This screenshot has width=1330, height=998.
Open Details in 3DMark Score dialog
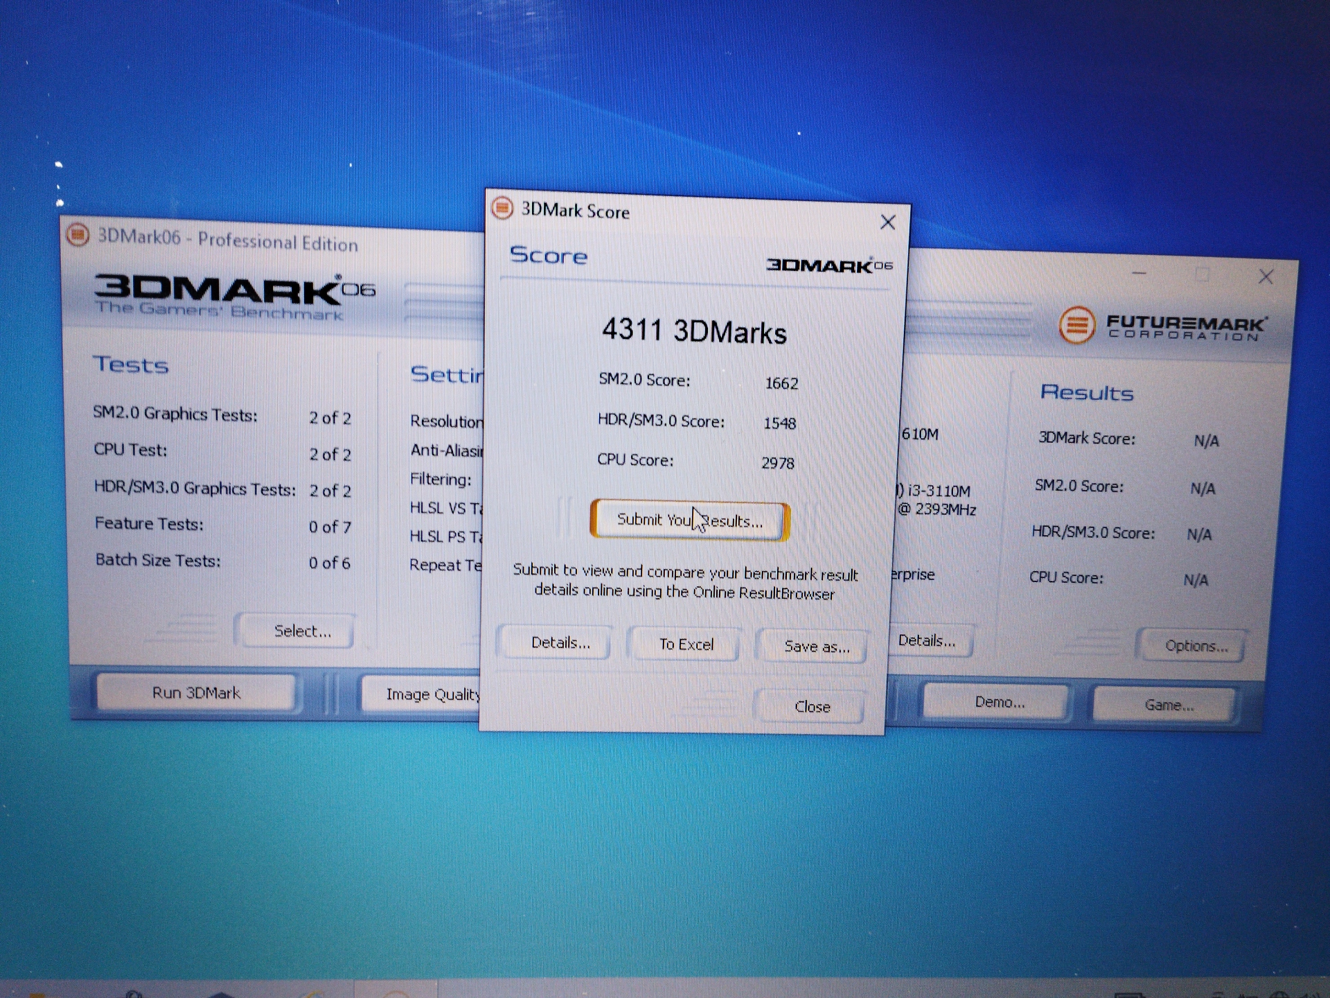coord(560,642)
